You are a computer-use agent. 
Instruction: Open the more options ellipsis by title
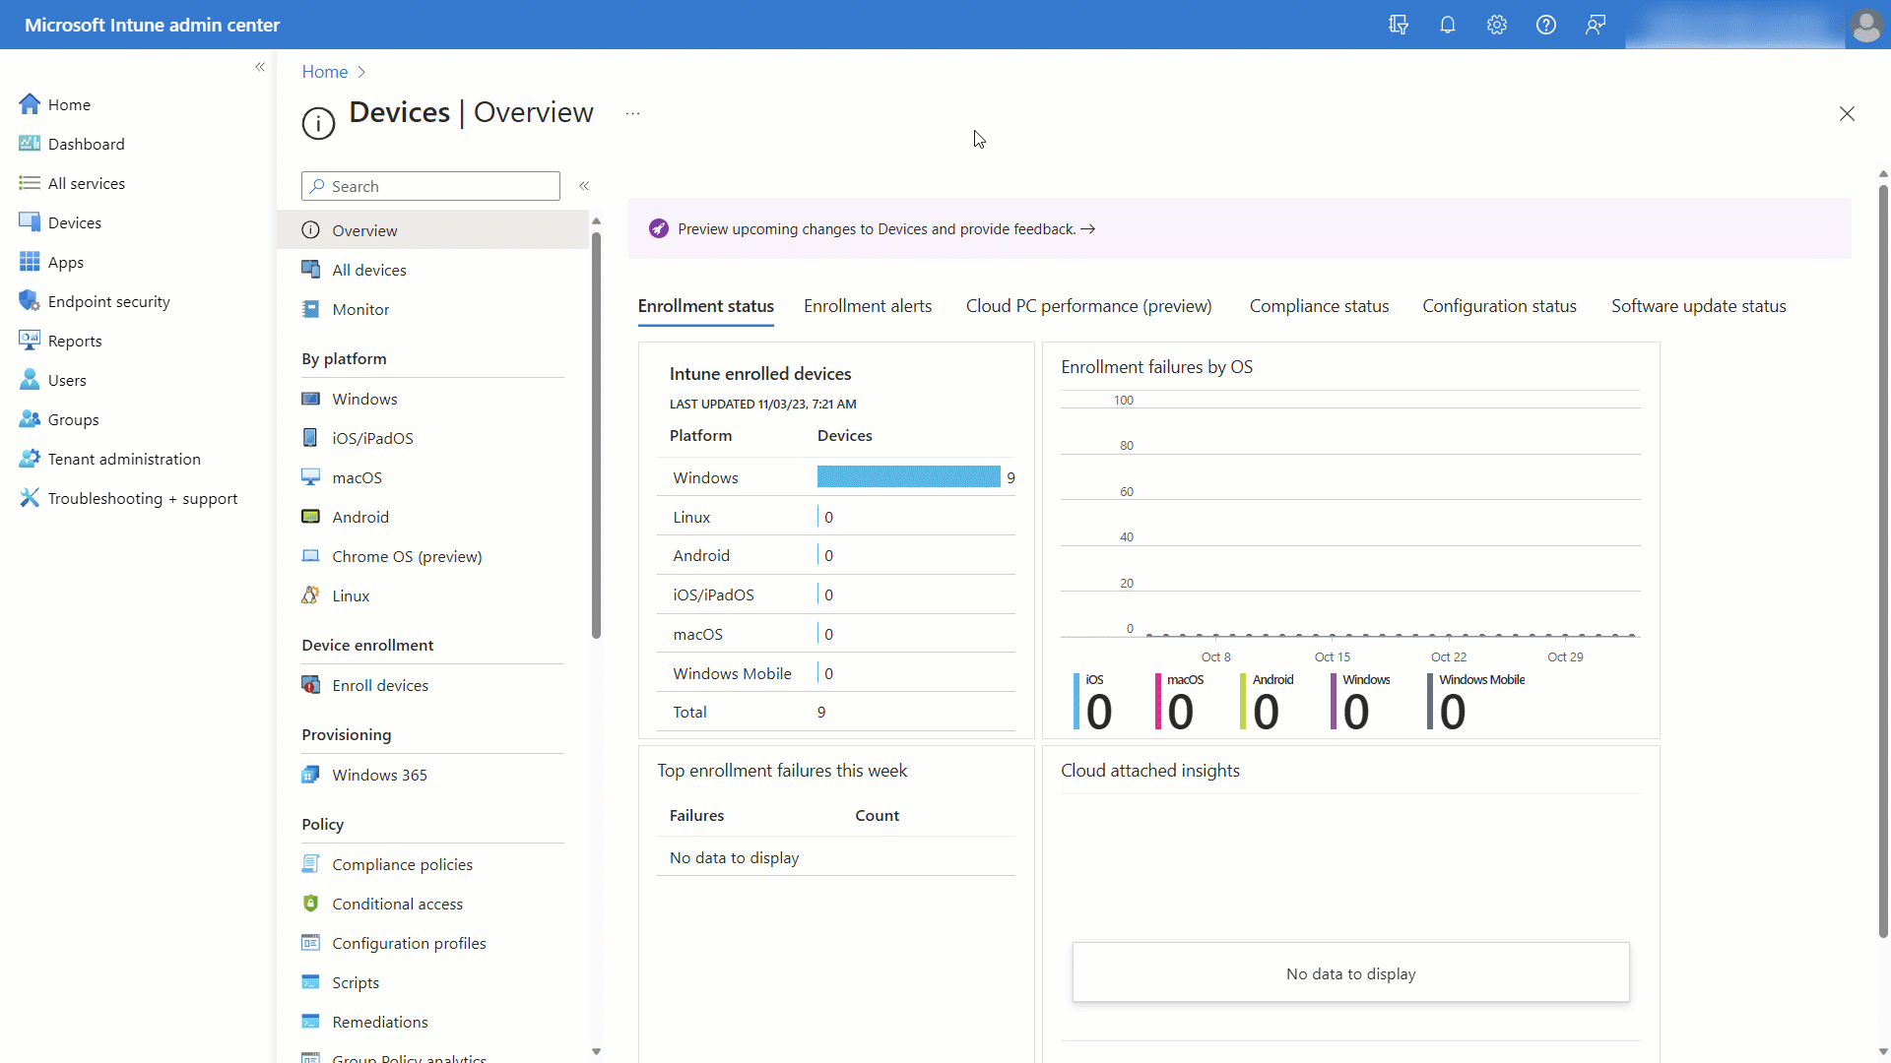click(632, 113)
